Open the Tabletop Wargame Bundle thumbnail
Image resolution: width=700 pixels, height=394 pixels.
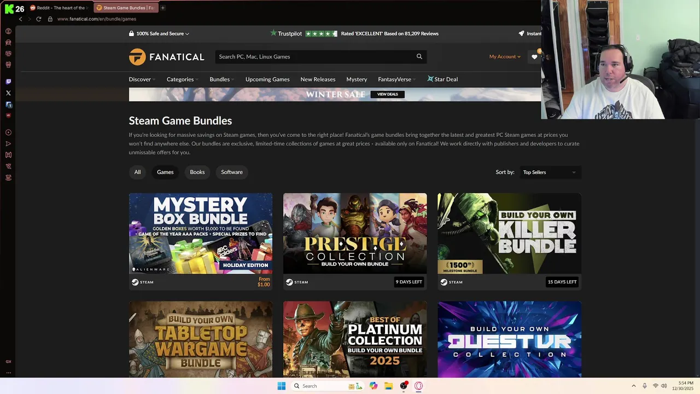[x=201, y=339]
